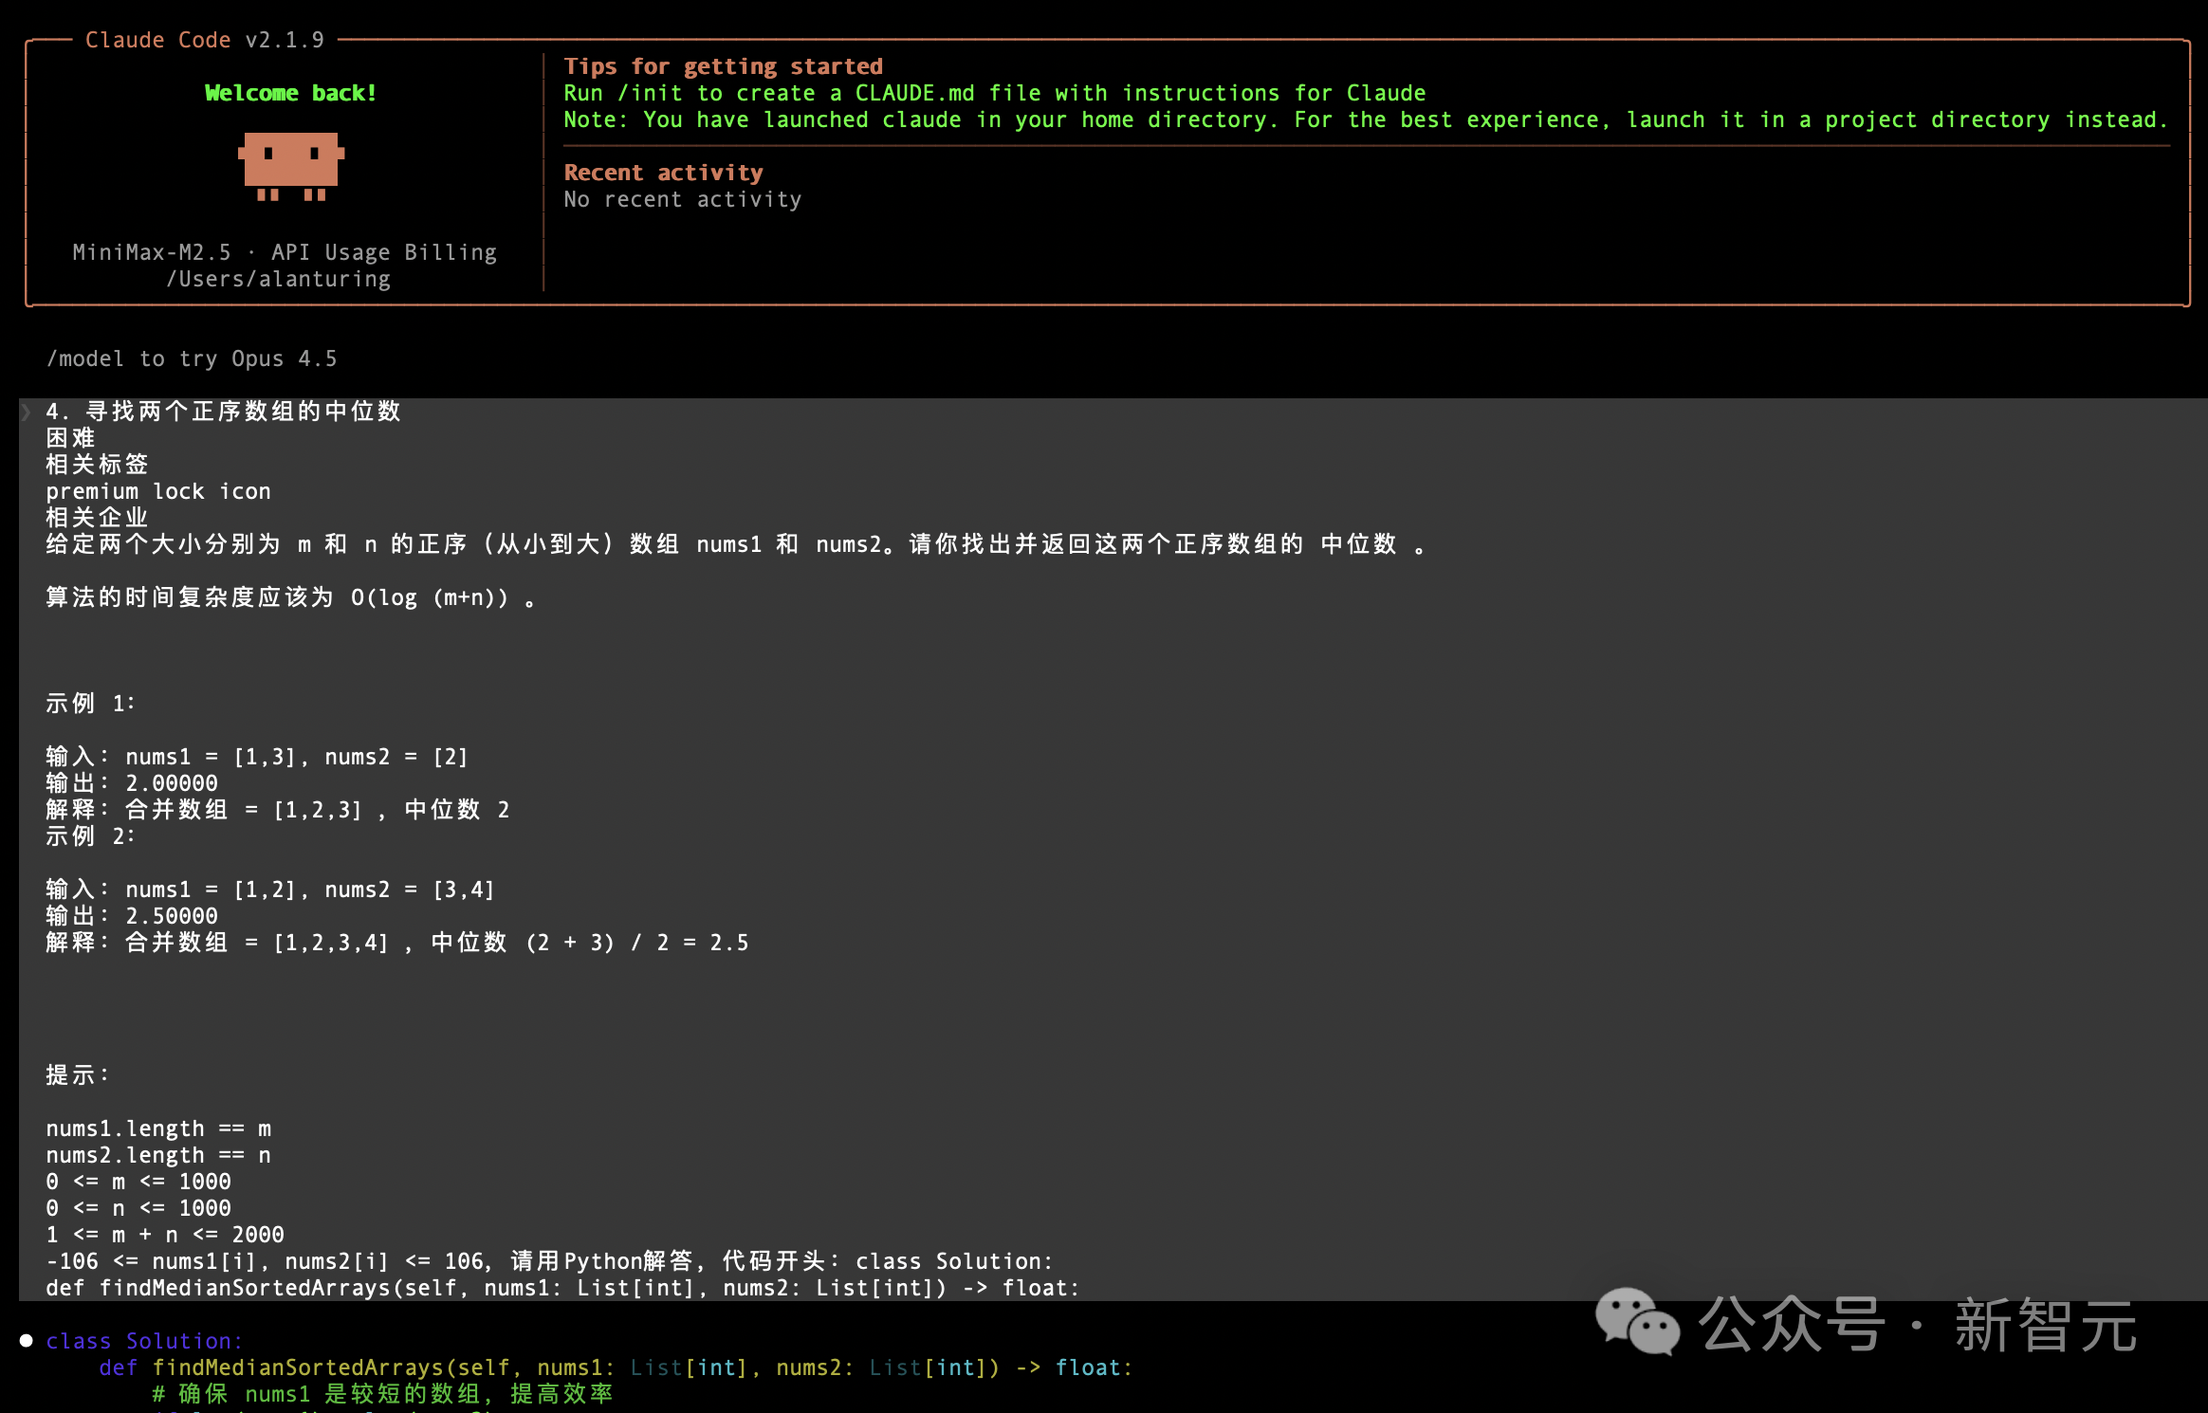The height and width of the screenshot is (1413, 2208).
Task: Click the Tips for getting started heading
Action: (723, 66)
